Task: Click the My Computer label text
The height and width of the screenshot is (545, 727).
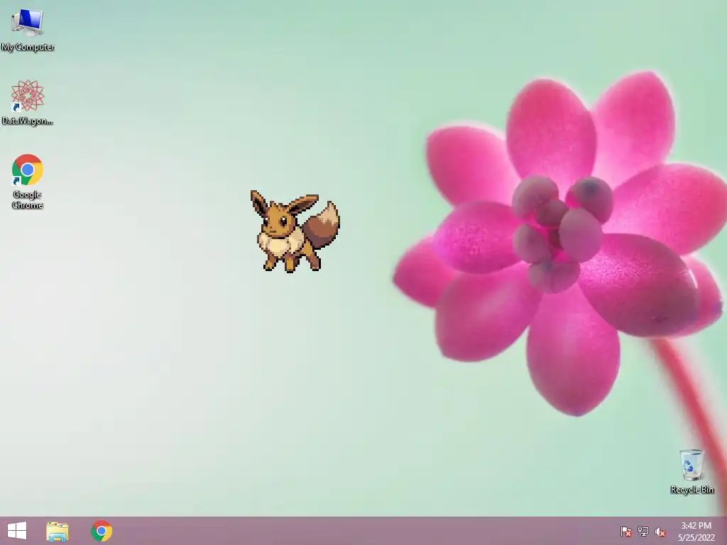Action: pos(28,47)
